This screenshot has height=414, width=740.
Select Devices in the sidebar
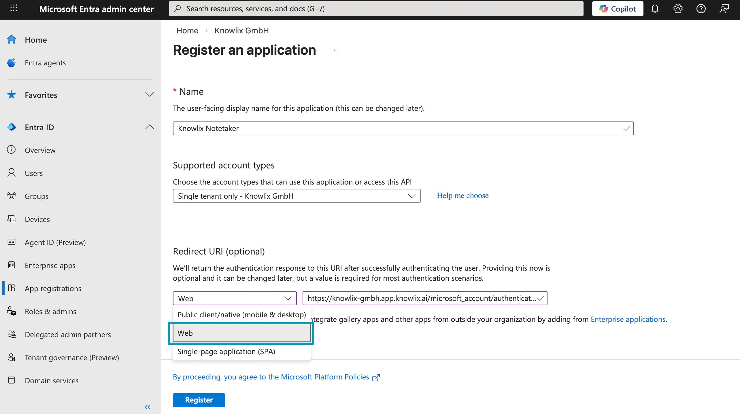[x=37, y=219]
